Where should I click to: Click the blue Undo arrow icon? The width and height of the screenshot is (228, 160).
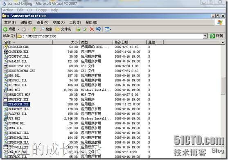click(x=98, y=29)
